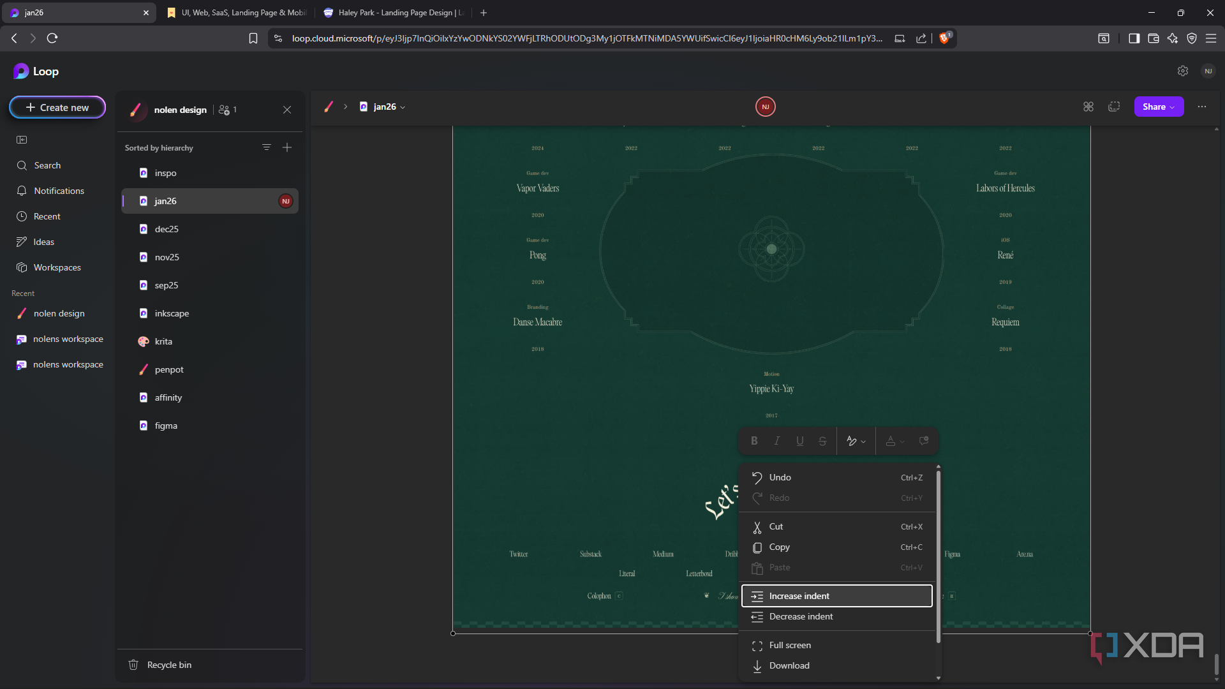Close the nolen design workspace panel
Screen dimensions: 1225x689
click(x=287, y=110)
